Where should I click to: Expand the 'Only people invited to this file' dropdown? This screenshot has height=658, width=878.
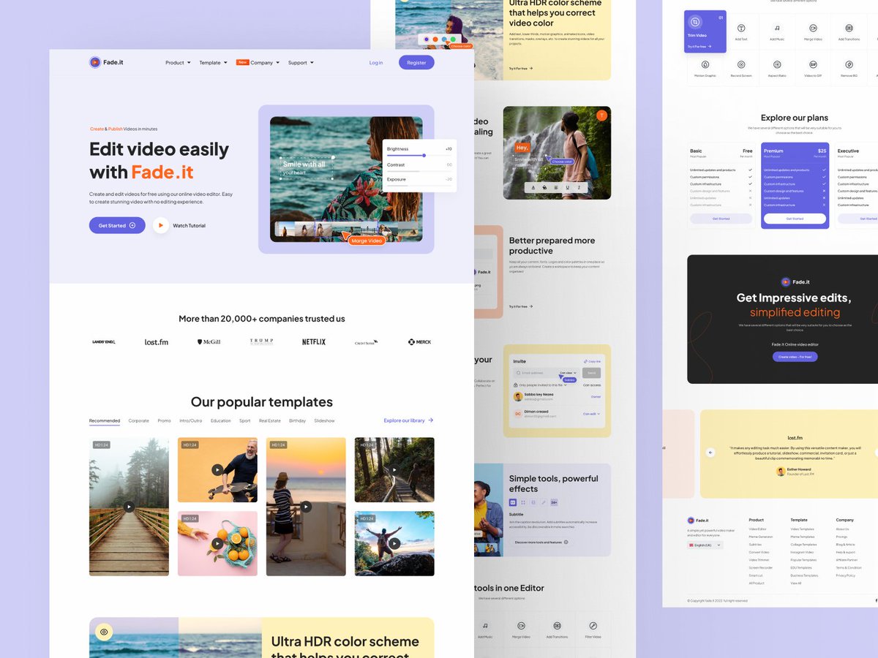tap(540, 385)
